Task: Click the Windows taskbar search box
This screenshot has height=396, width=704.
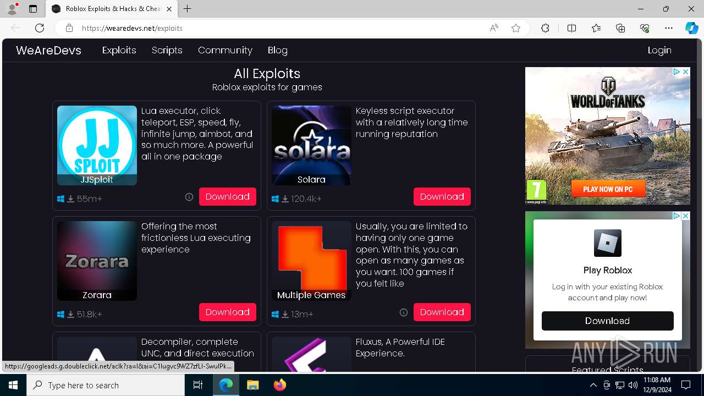Action: (x=106, y=385)
